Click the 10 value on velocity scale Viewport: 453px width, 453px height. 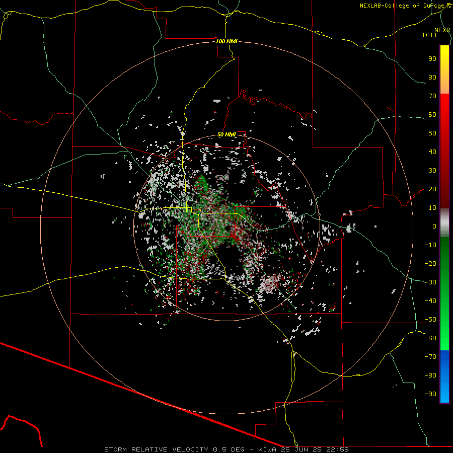(x=432, y=208)
